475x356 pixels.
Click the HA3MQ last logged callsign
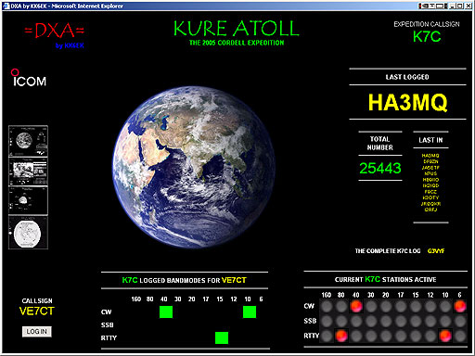(x=407, y=102)
